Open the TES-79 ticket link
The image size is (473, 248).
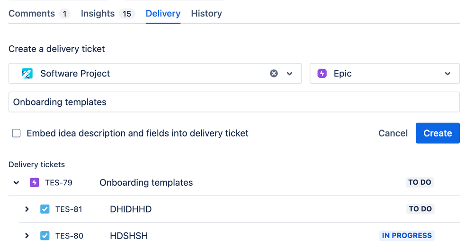point(59,182)
